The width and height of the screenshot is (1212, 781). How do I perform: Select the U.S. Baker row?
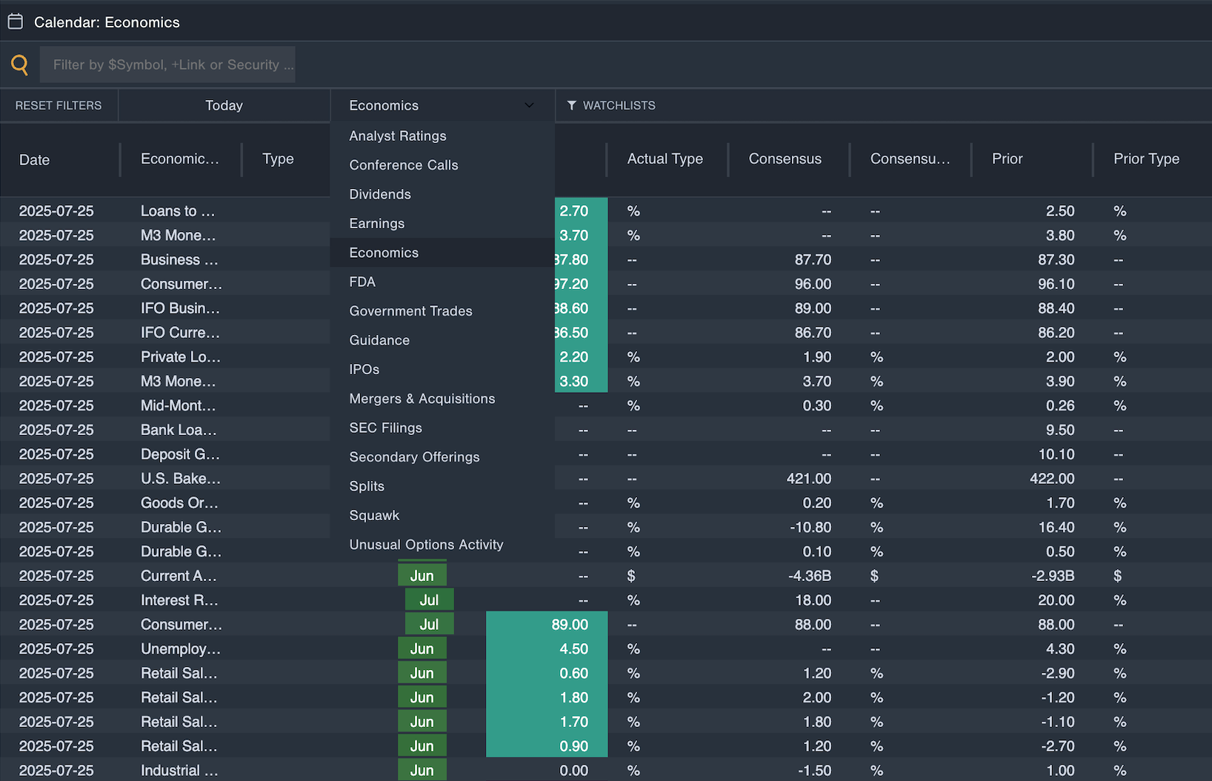click(180, 479)
